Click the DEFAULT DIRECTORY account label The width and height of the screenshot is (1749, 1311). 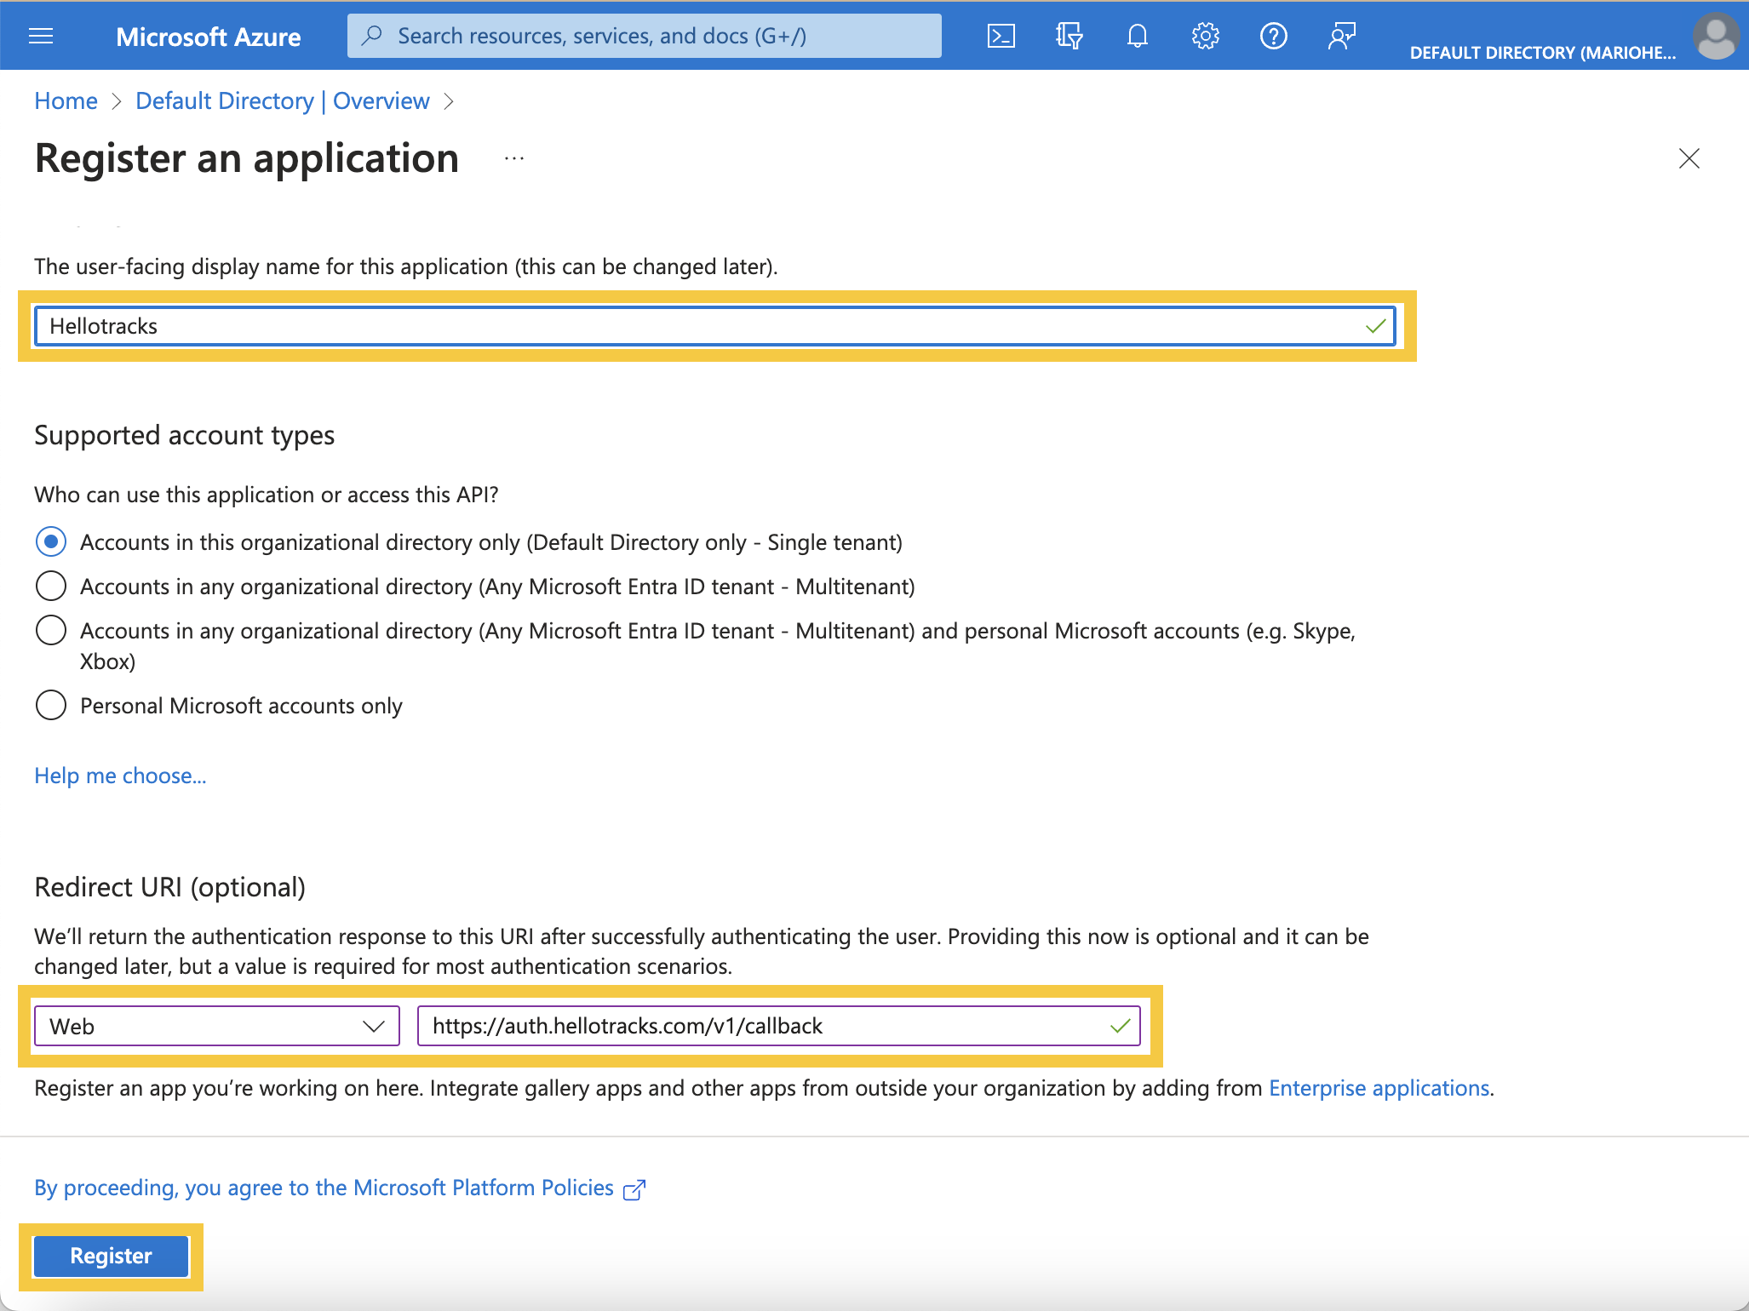1542,53
